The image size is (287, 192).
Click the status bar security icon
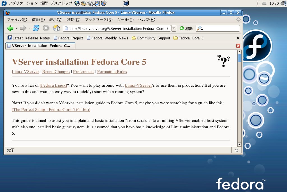[236, 150]
